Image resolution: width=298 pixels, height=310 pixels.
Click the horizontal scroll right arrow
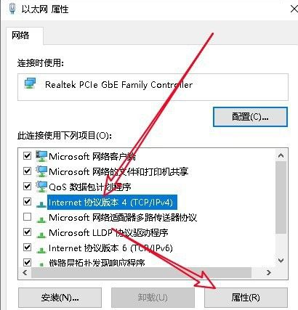click(x=269, y=272)
